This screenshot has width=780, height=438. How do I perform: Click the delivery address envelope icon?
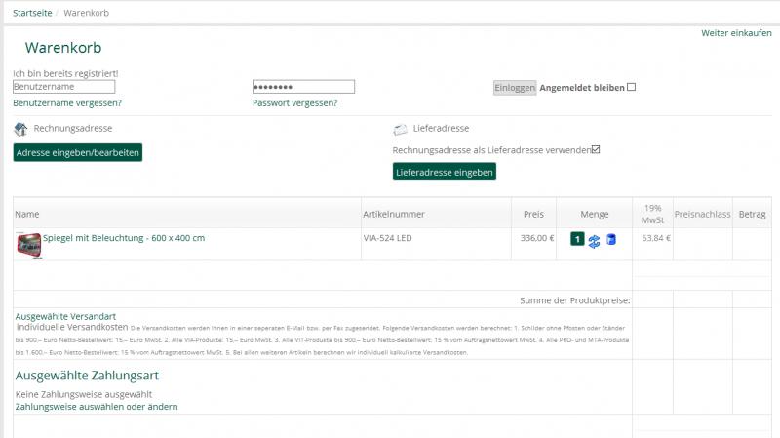coord(400,129)
